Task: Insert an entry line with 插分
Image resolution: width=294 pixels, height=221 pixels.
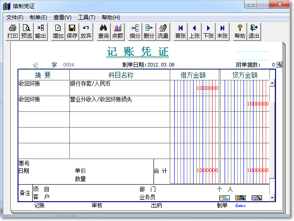Action: [x=135, y=31]
